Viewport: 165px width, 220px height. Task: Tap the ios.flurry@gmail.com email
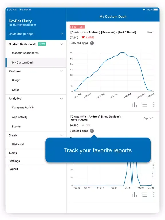click(x=22, y=25)
